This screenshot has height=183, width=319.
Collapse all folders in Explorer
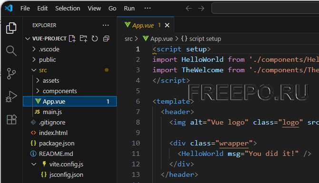coord(106,39)
